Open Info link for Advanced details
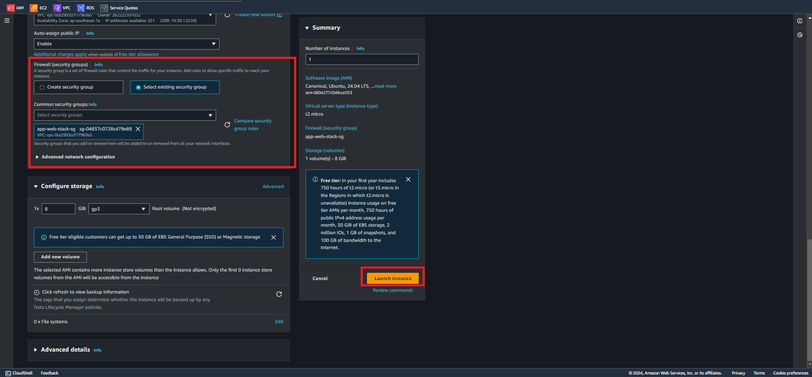Viewport: 812px width, 377px height. pos(97,350)
